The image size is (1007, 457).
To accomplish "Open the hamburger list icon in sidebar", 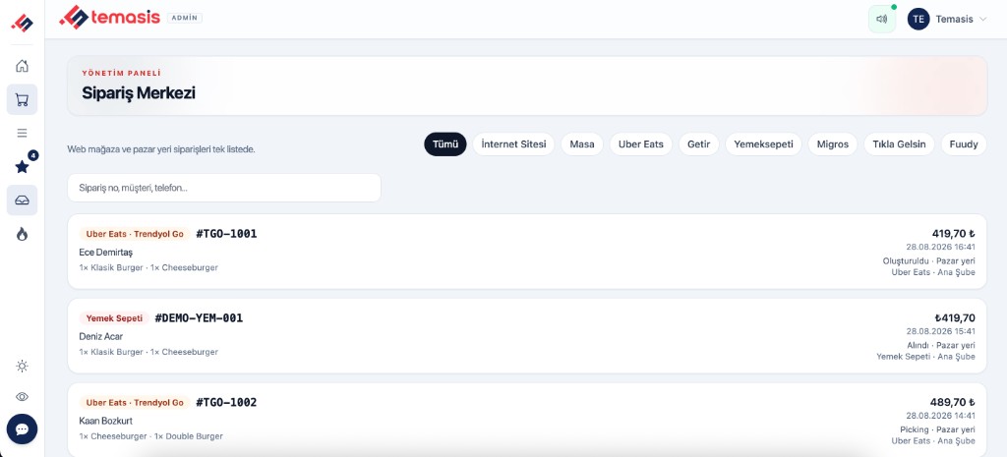I will click(x=22, y=133).
